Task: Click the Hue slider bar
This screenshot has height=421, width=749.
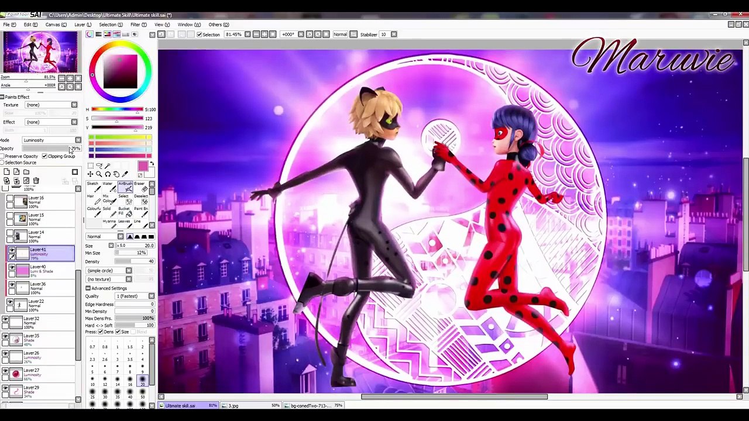Action: pos(117,110)
